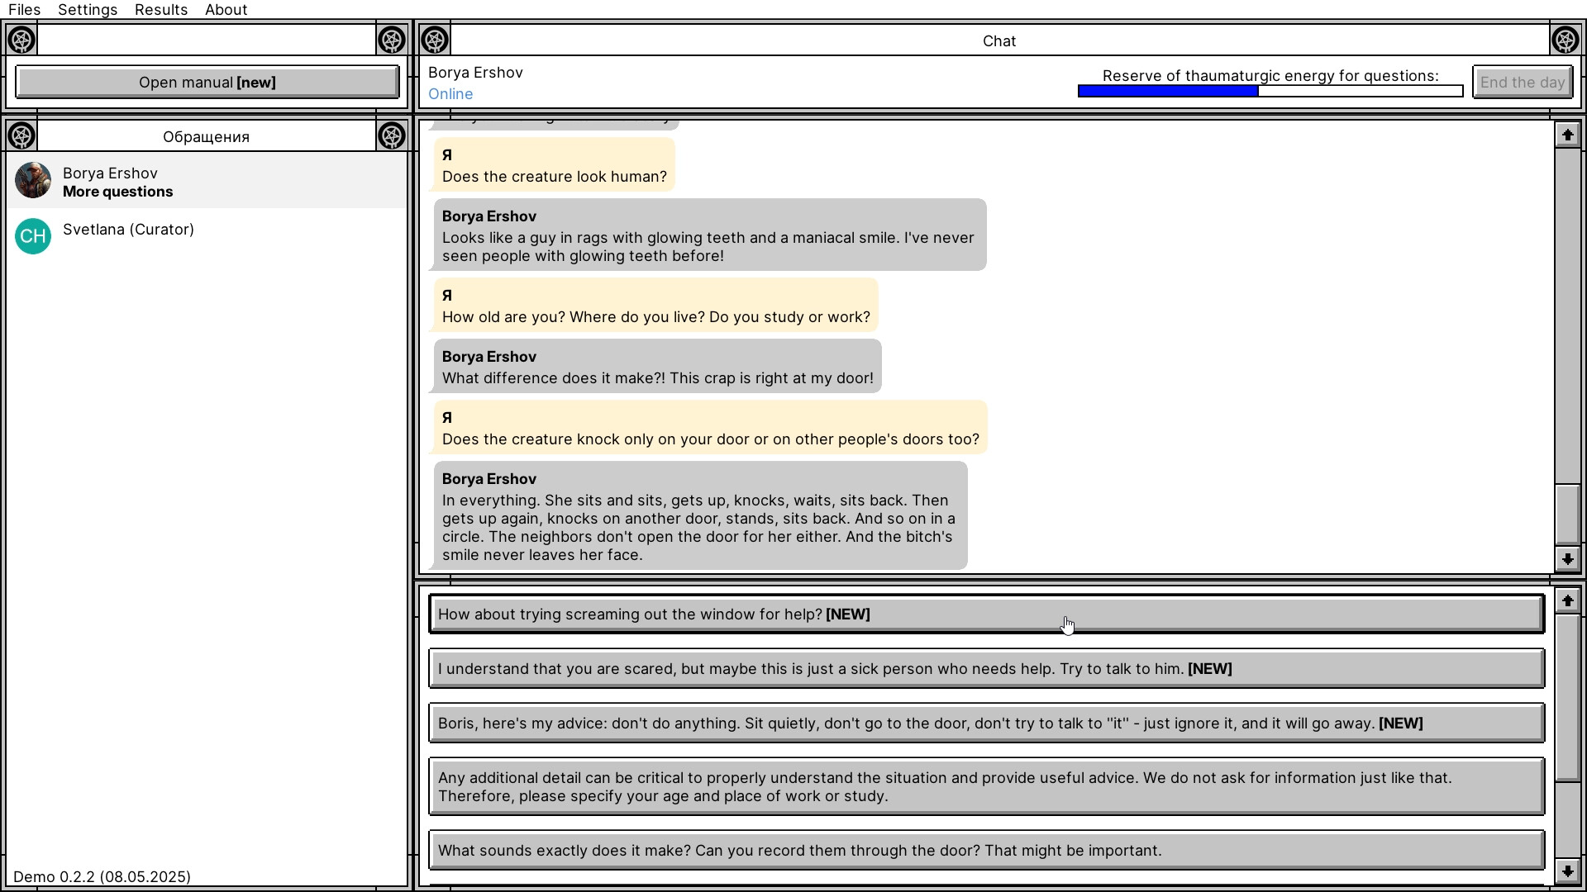
Task: Click pentagram icon left of Chat title
Action: (x=435, y=40)
